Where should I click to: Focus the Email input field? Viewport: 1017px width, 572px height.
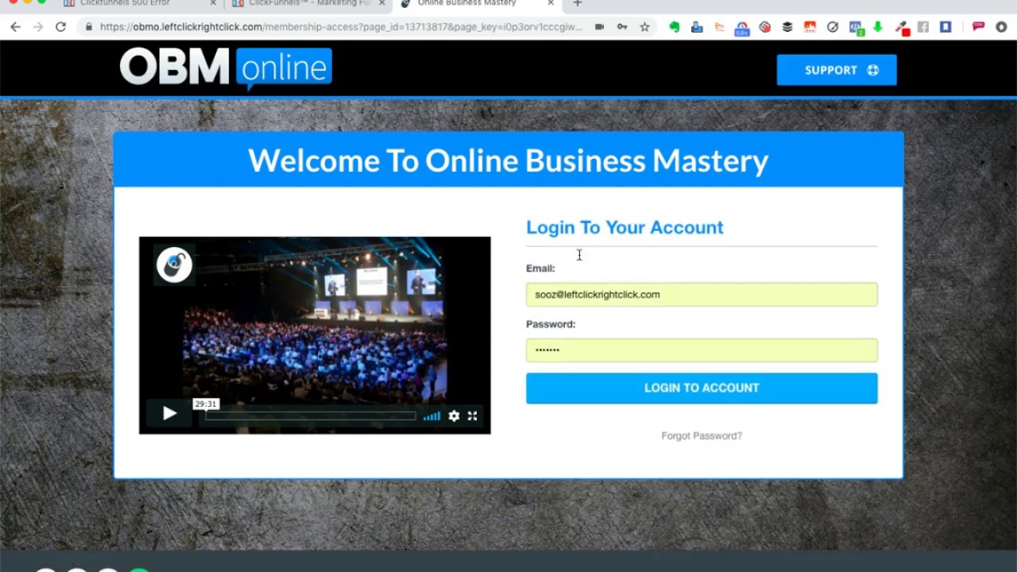702,295
